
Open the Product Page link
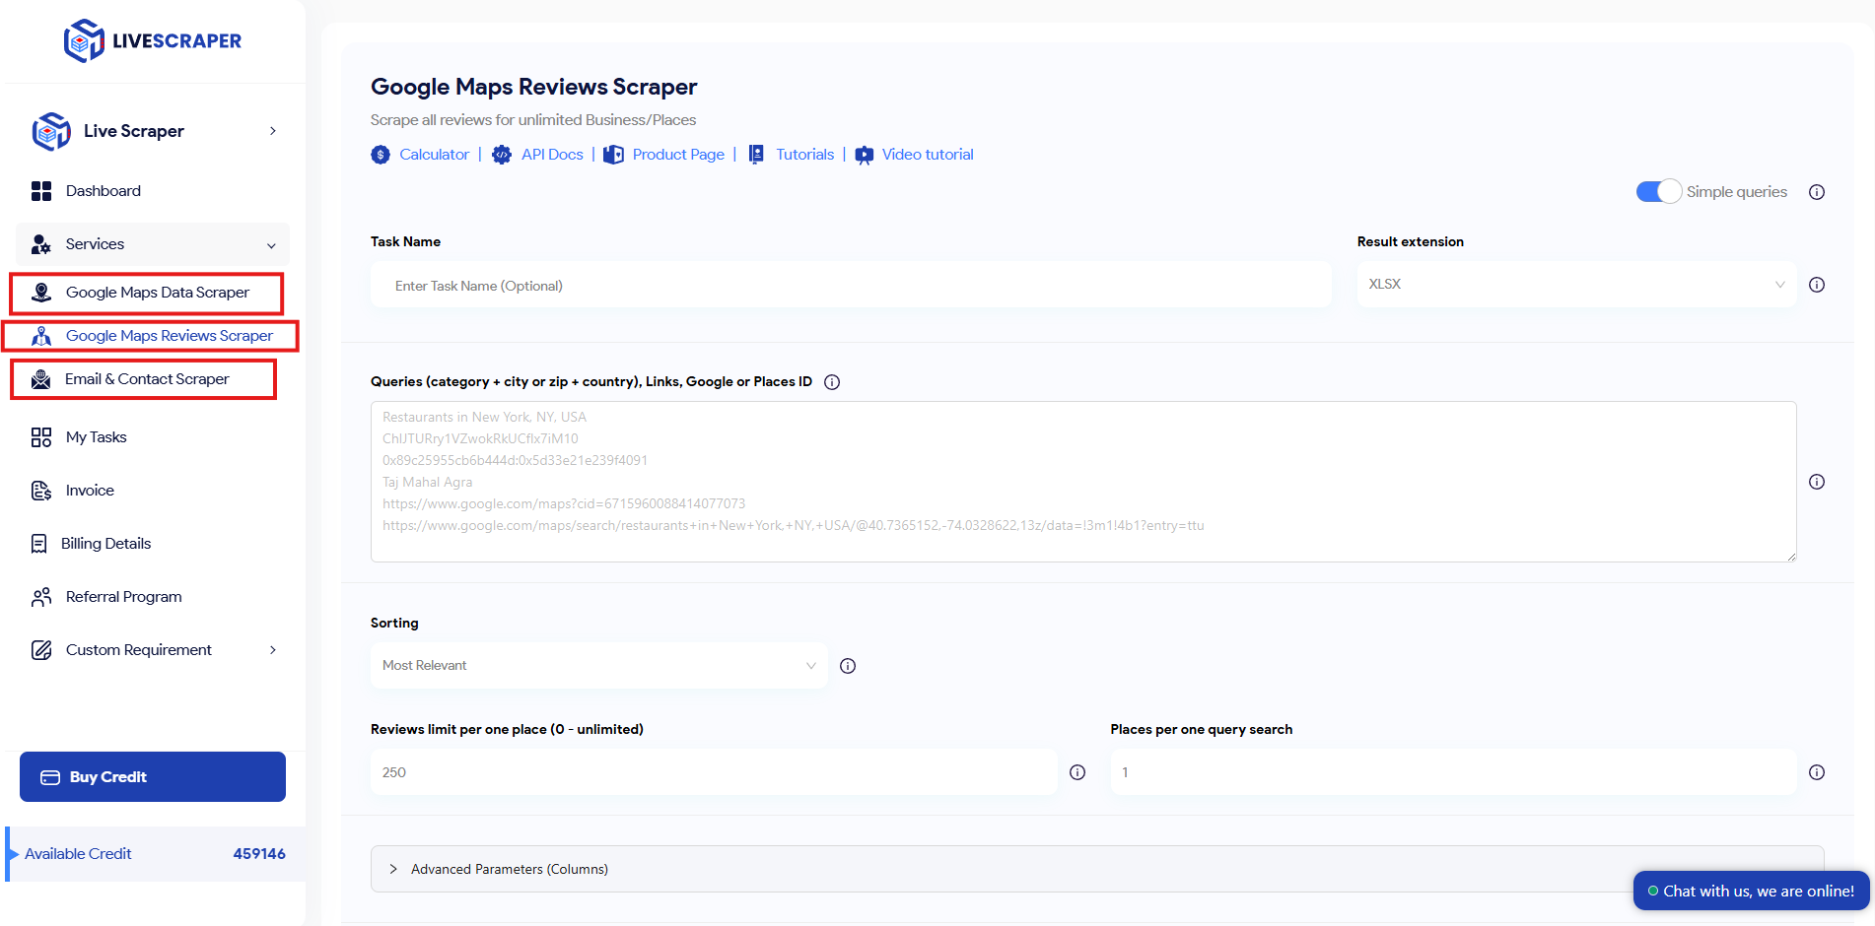pos(678,155)
